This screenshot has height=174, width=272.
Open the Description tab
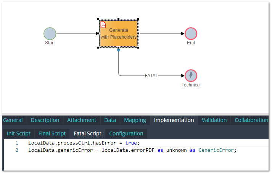click(45, 120)
